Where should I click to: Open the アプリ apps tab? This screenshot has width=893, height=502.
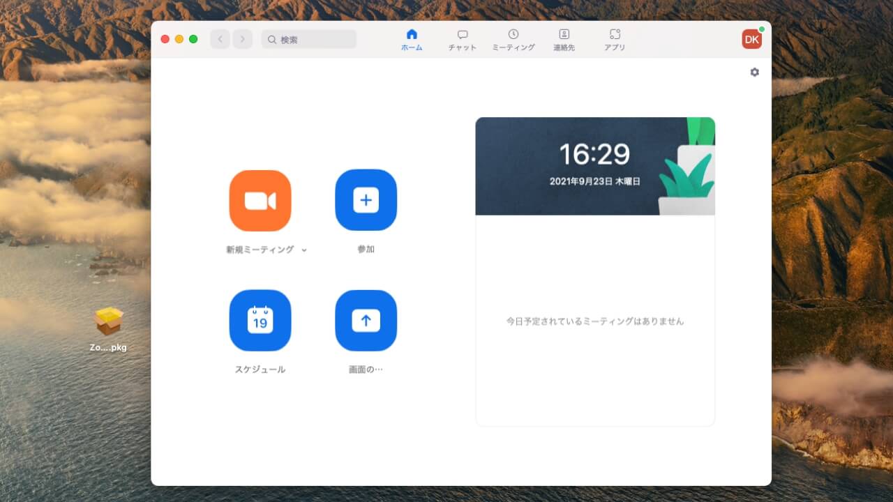(615, 40)
